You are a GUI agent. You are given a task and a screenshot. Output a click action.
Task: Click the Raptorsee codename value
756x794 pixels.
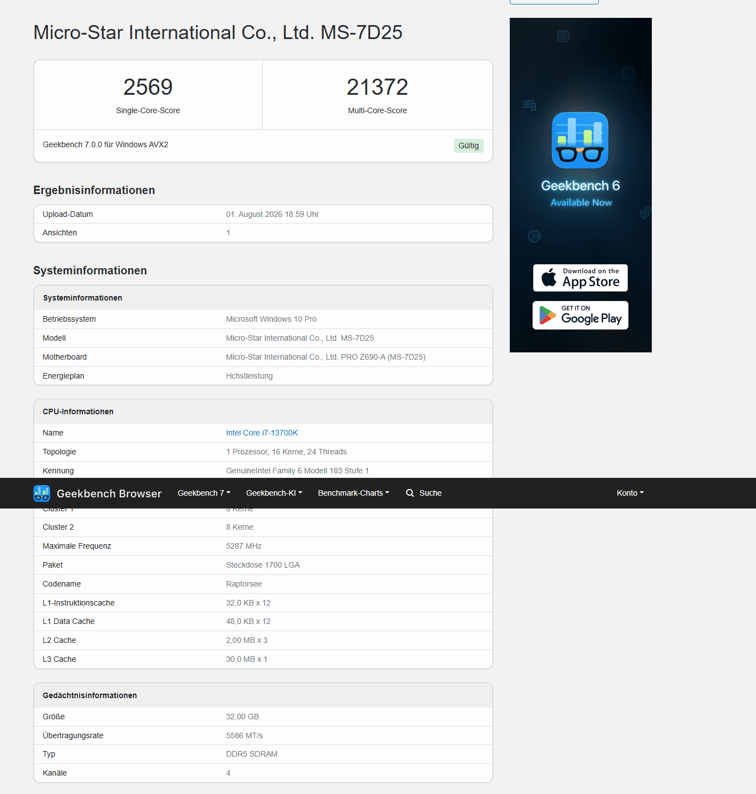(x=244, y=584)
